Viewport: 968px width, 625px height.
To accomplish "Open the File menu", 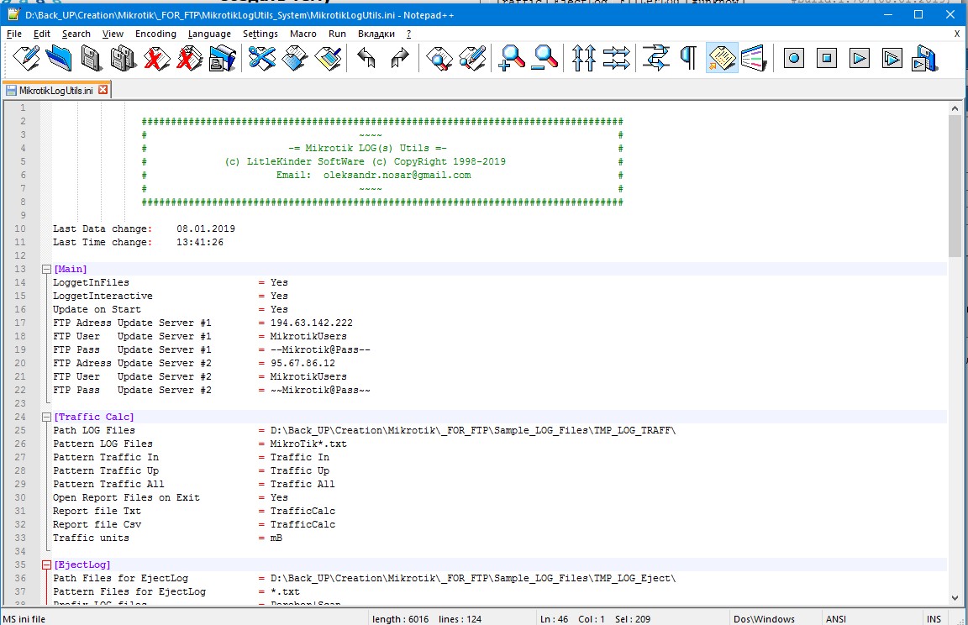I will tap(13, 34).
